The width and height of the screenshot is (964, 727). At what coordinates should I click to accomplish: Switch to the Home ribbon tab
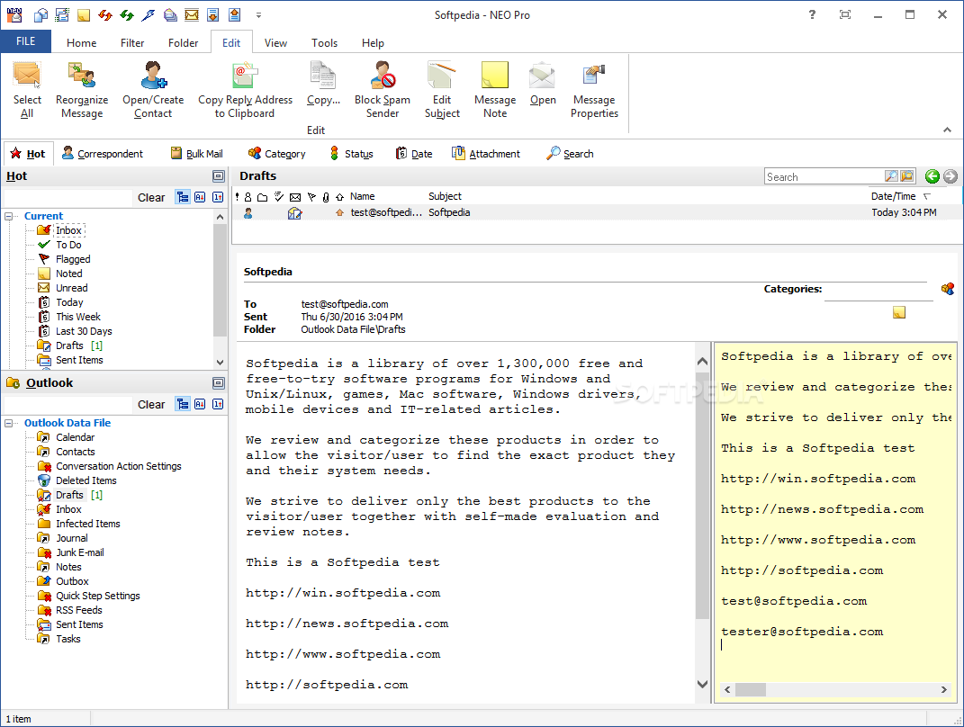pos(81,43)
